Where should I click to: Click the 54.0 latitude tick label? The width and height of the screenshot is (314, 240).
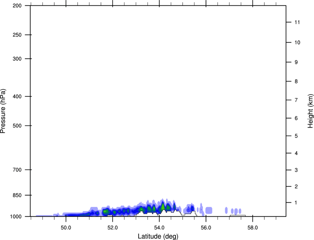[x=159, y=228]
